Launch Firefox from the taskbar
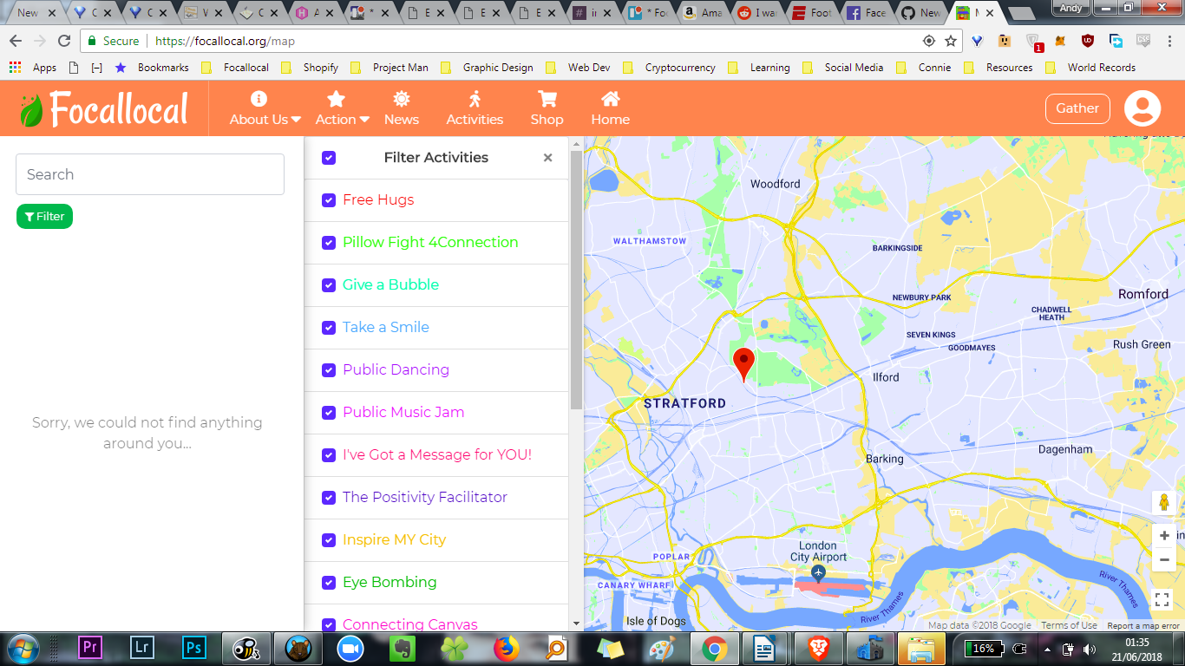Viewport: 1185px width, 666px height. coord(507,648)
